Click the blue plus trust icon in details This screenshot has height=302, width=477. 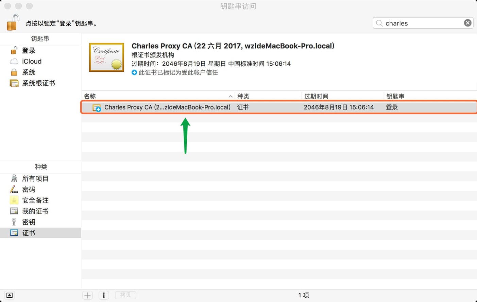tap(134, 72)
